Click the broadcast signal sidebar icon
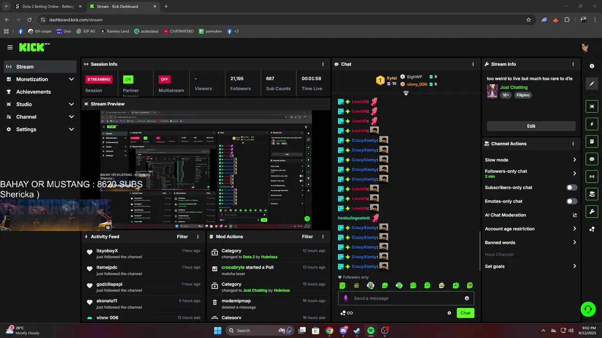Screen dimensions: 602x338 pyautogui.click(x=592, y=177)
